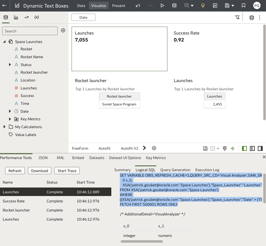Click the lightbulb Insights icon
Image resolution: width=266 pixels, height=246 pixels.
203,5
